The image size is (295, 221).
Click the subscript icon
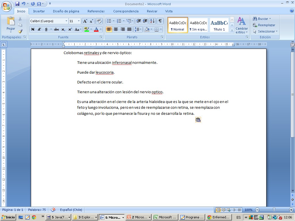pyautogui.click(x=63, y=29)
